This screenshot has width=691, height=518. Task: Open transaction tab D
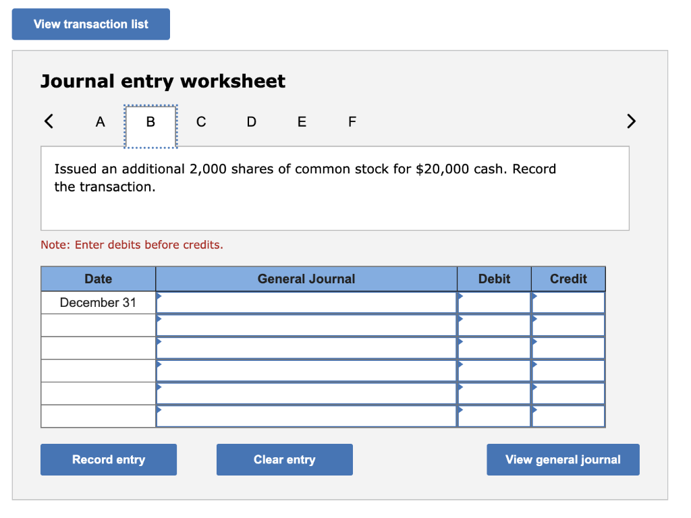251,122
